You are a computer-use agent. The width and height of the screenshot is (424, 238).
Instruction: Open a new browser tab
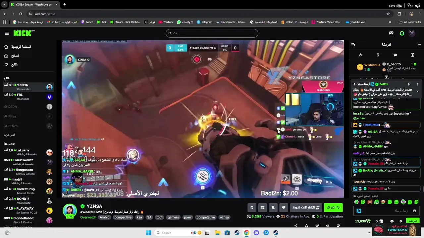[64, 5]
